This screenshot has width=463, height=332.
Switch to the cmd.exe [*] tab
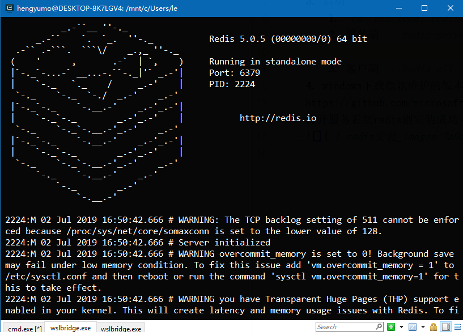click(25, 328)
